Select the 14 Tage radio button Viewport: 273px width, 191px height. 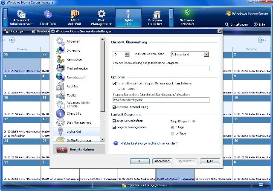tap(172, 133)
